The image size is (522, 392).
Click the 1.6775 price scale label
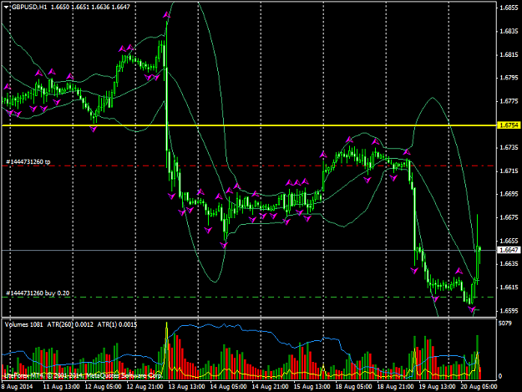point(509,101)
